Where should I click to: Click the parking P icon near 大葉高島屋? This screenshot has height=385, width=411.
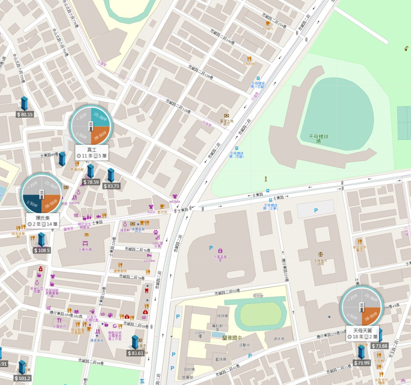click(211, 248)
